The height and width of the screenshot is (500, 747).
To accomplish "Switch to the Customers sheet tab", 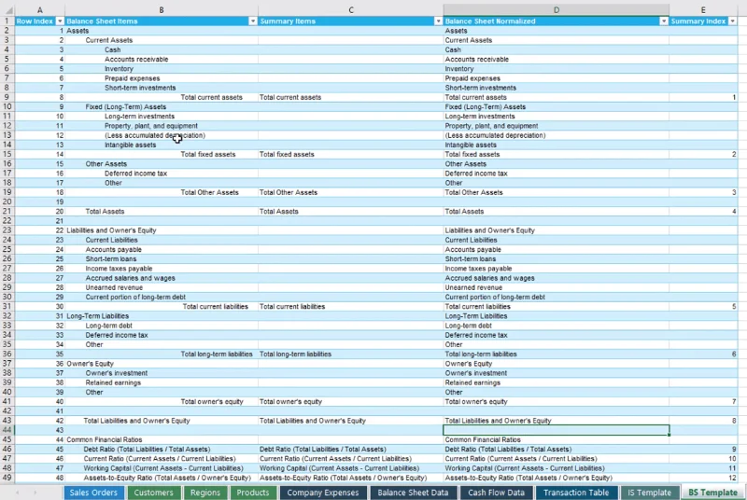I will [x=153, y=493].
